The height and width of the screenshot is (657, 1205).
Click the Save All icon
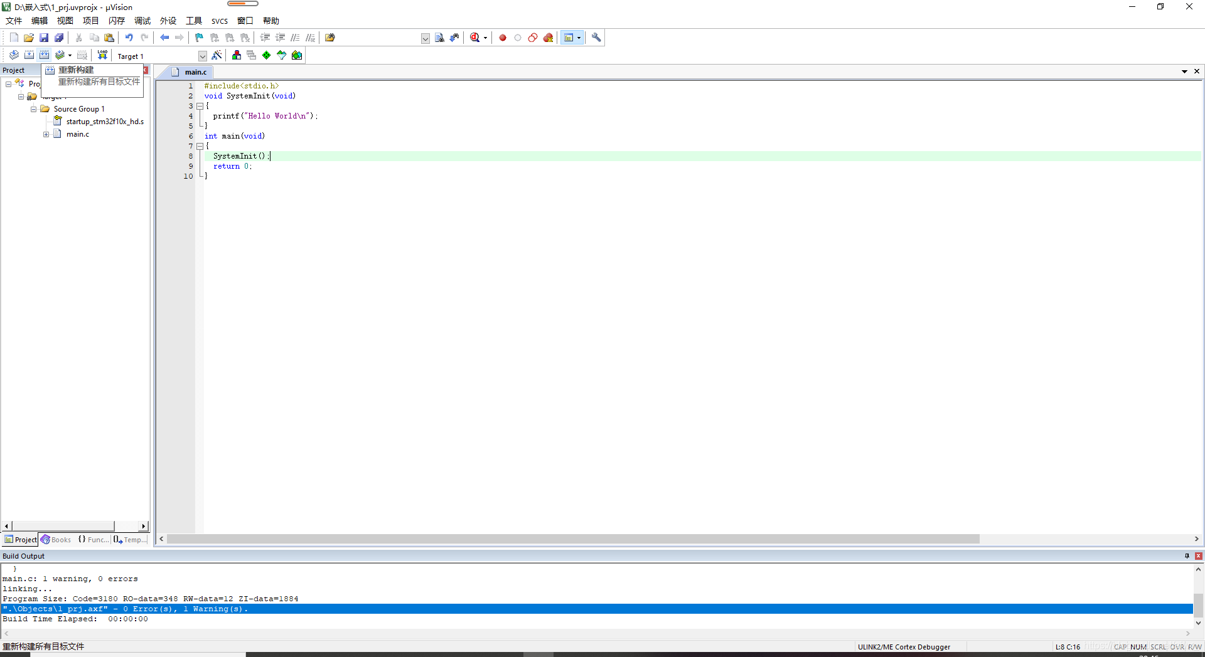(59, 38)
